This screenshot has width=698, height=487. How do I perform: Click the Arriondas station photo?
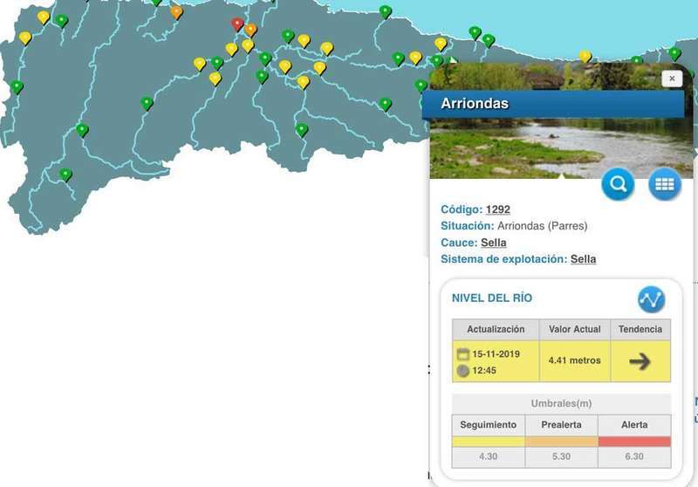[561, 148]
